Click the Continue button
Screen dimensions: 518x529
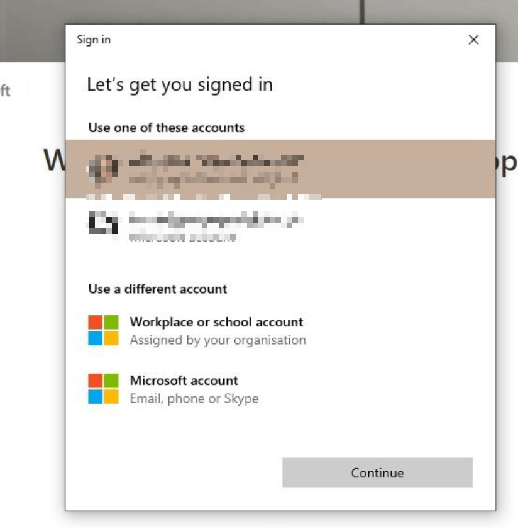tap(377, 472)
